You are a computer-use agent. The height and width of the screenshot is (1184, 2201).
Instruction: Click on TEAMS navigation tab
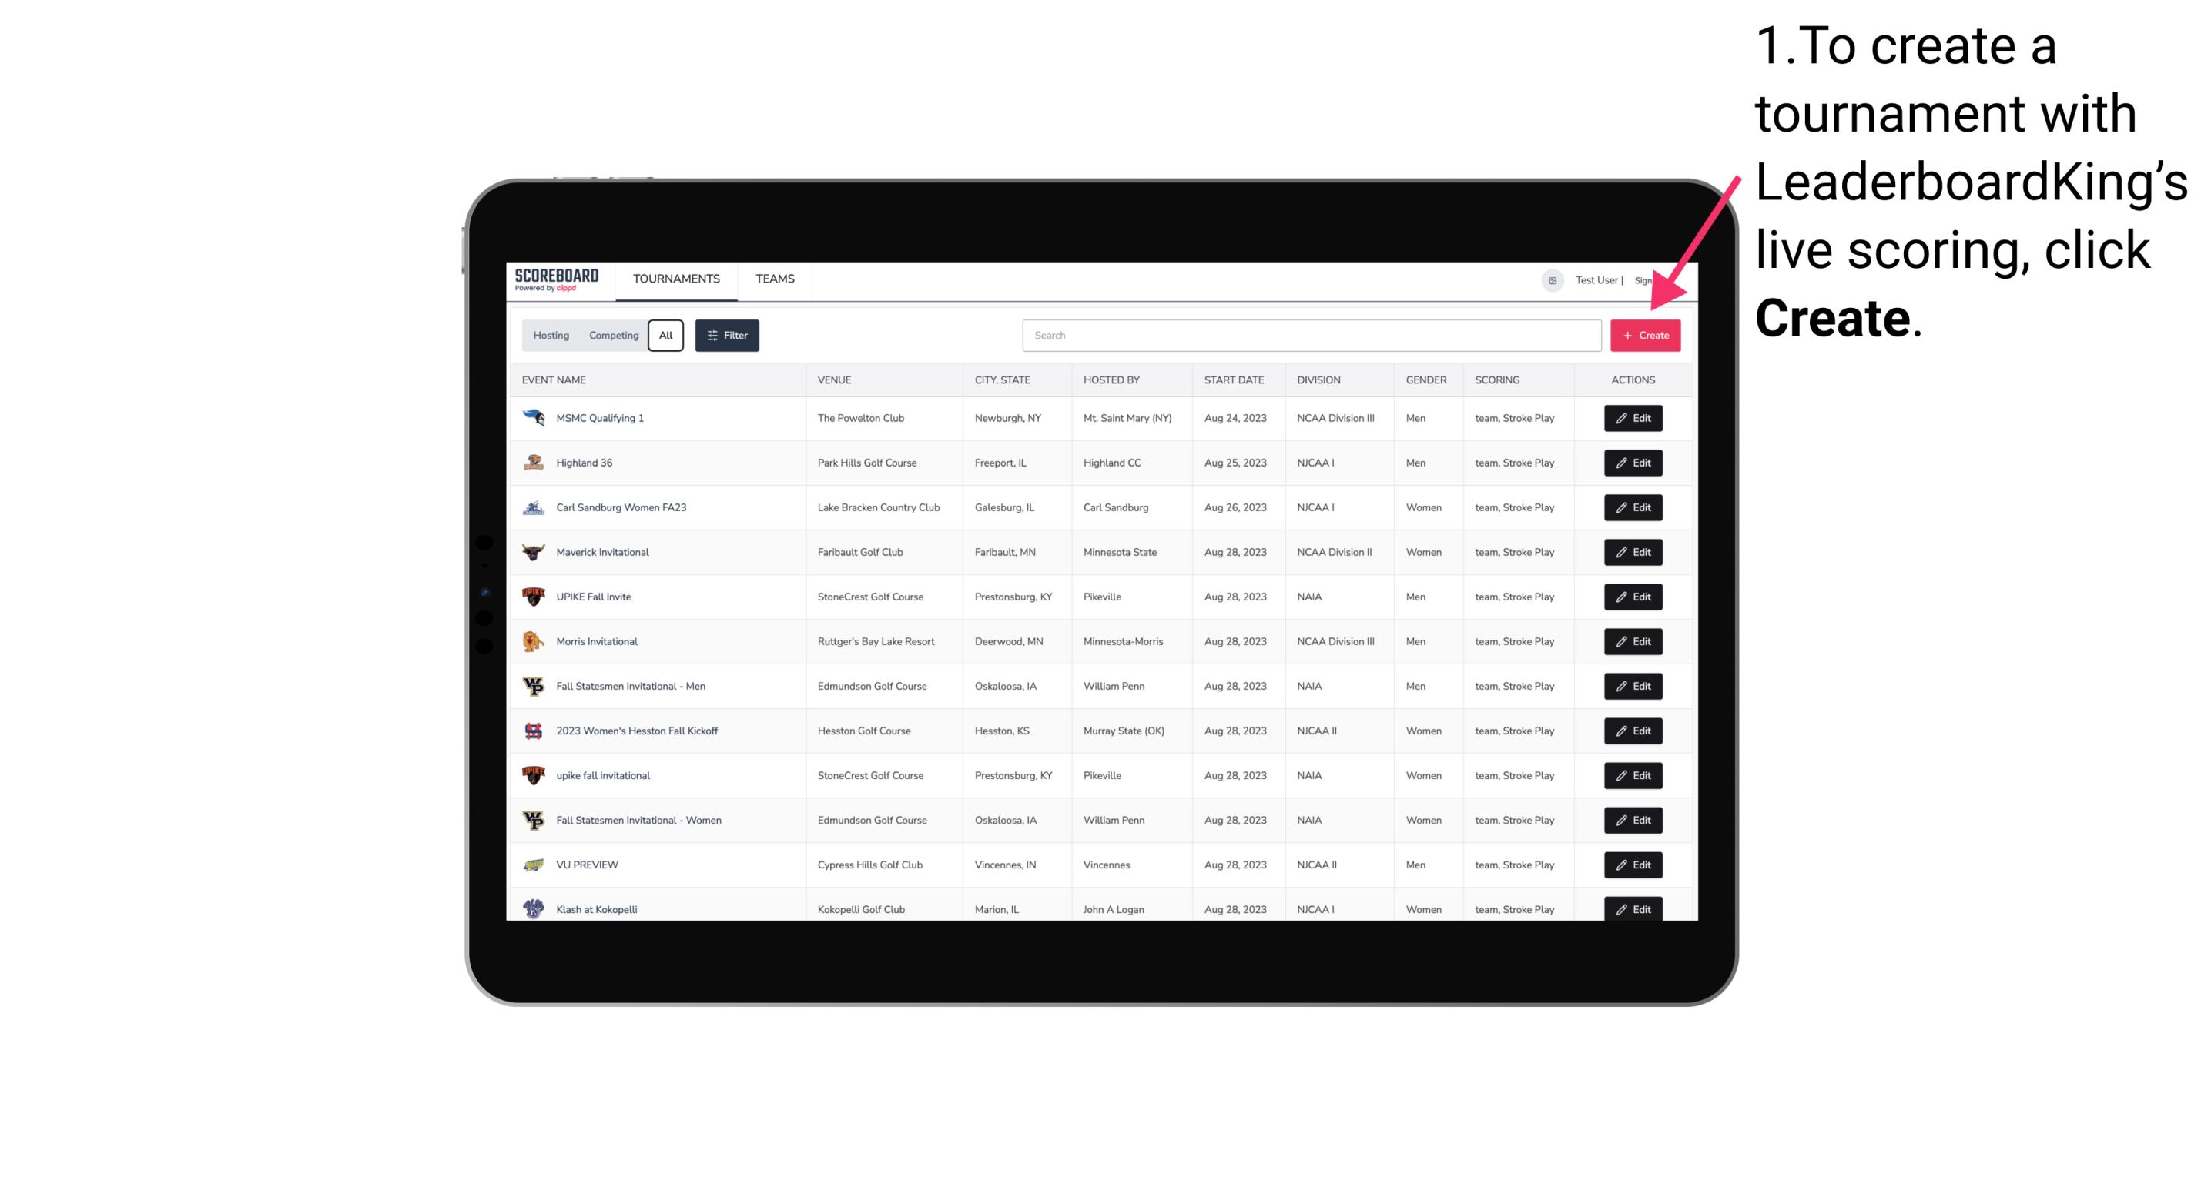[775, 279]
